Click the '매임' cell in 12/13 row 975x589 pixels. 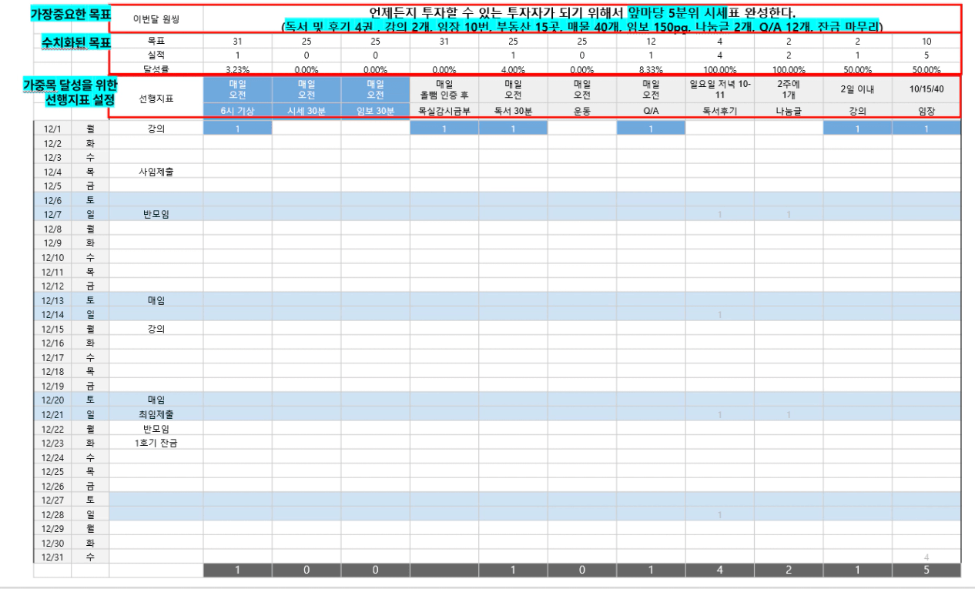[x=156, y=300]
